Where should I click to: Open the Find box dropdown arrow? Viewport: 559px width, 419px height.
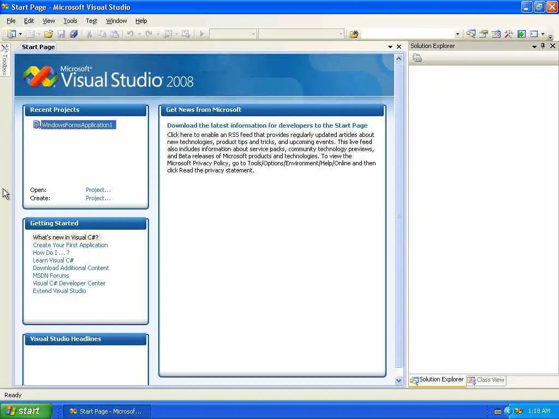[x=458, y=34]
